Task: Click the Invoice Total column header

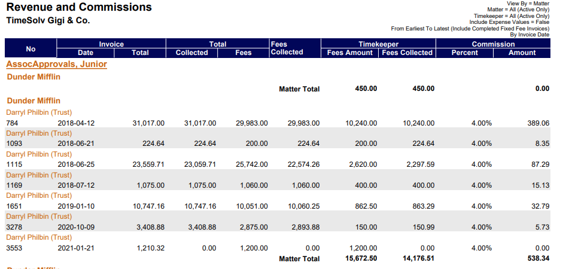Action: [x=139, y=53]
